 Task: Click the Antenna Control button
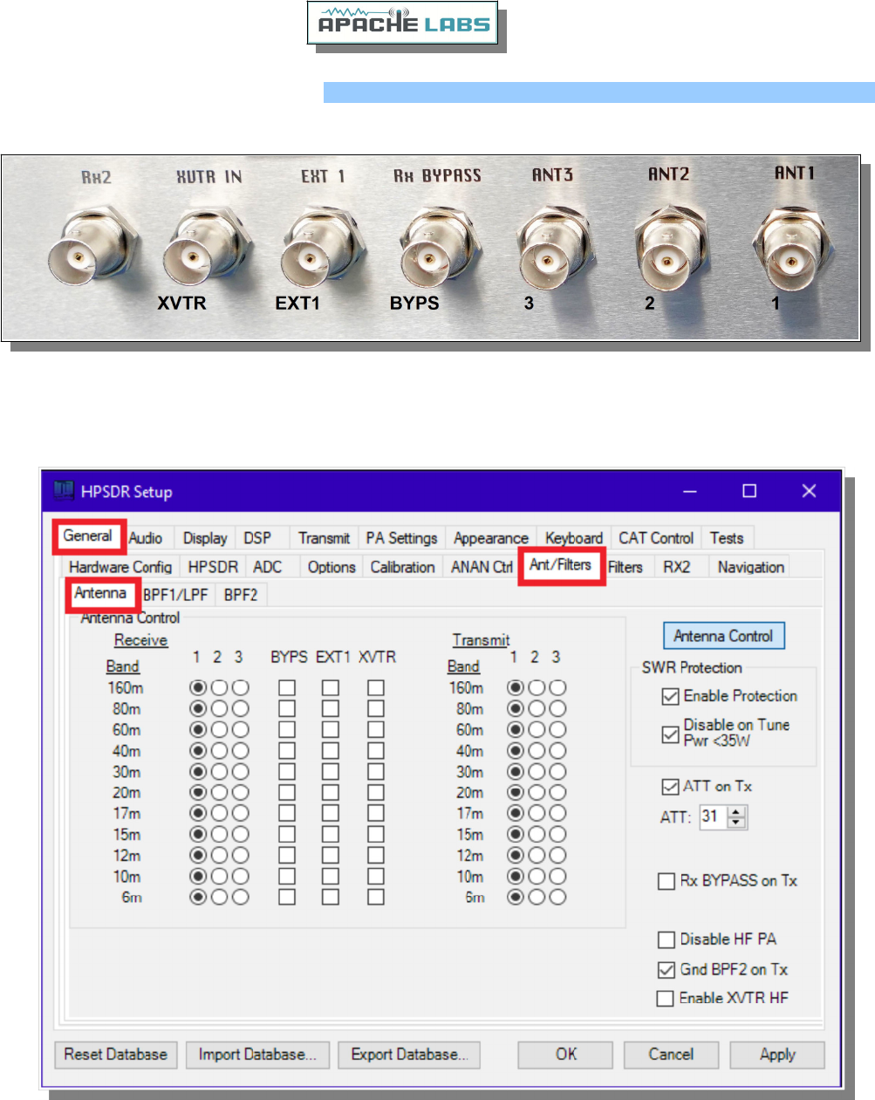click(x=723, y=636)
